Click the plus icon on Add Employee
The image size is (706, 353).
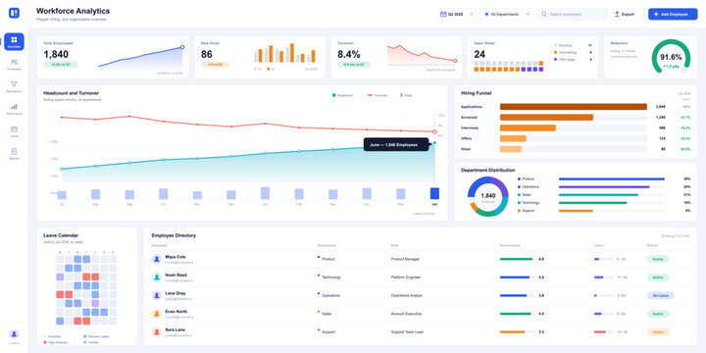click(656, 15)
